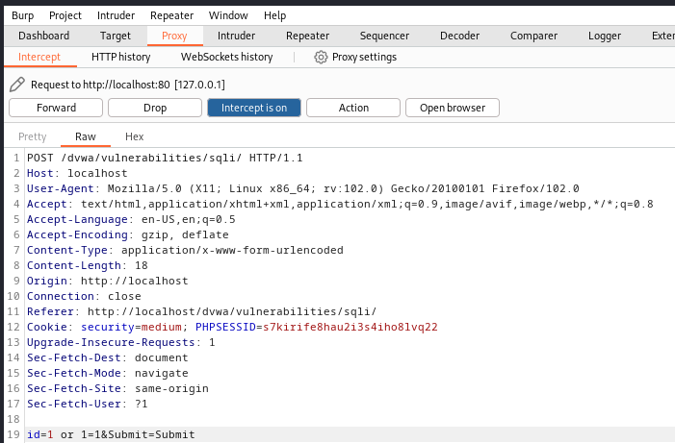Open the Action menu button
This screenshot has height=443, width=675.
click(x=353, y=108)
